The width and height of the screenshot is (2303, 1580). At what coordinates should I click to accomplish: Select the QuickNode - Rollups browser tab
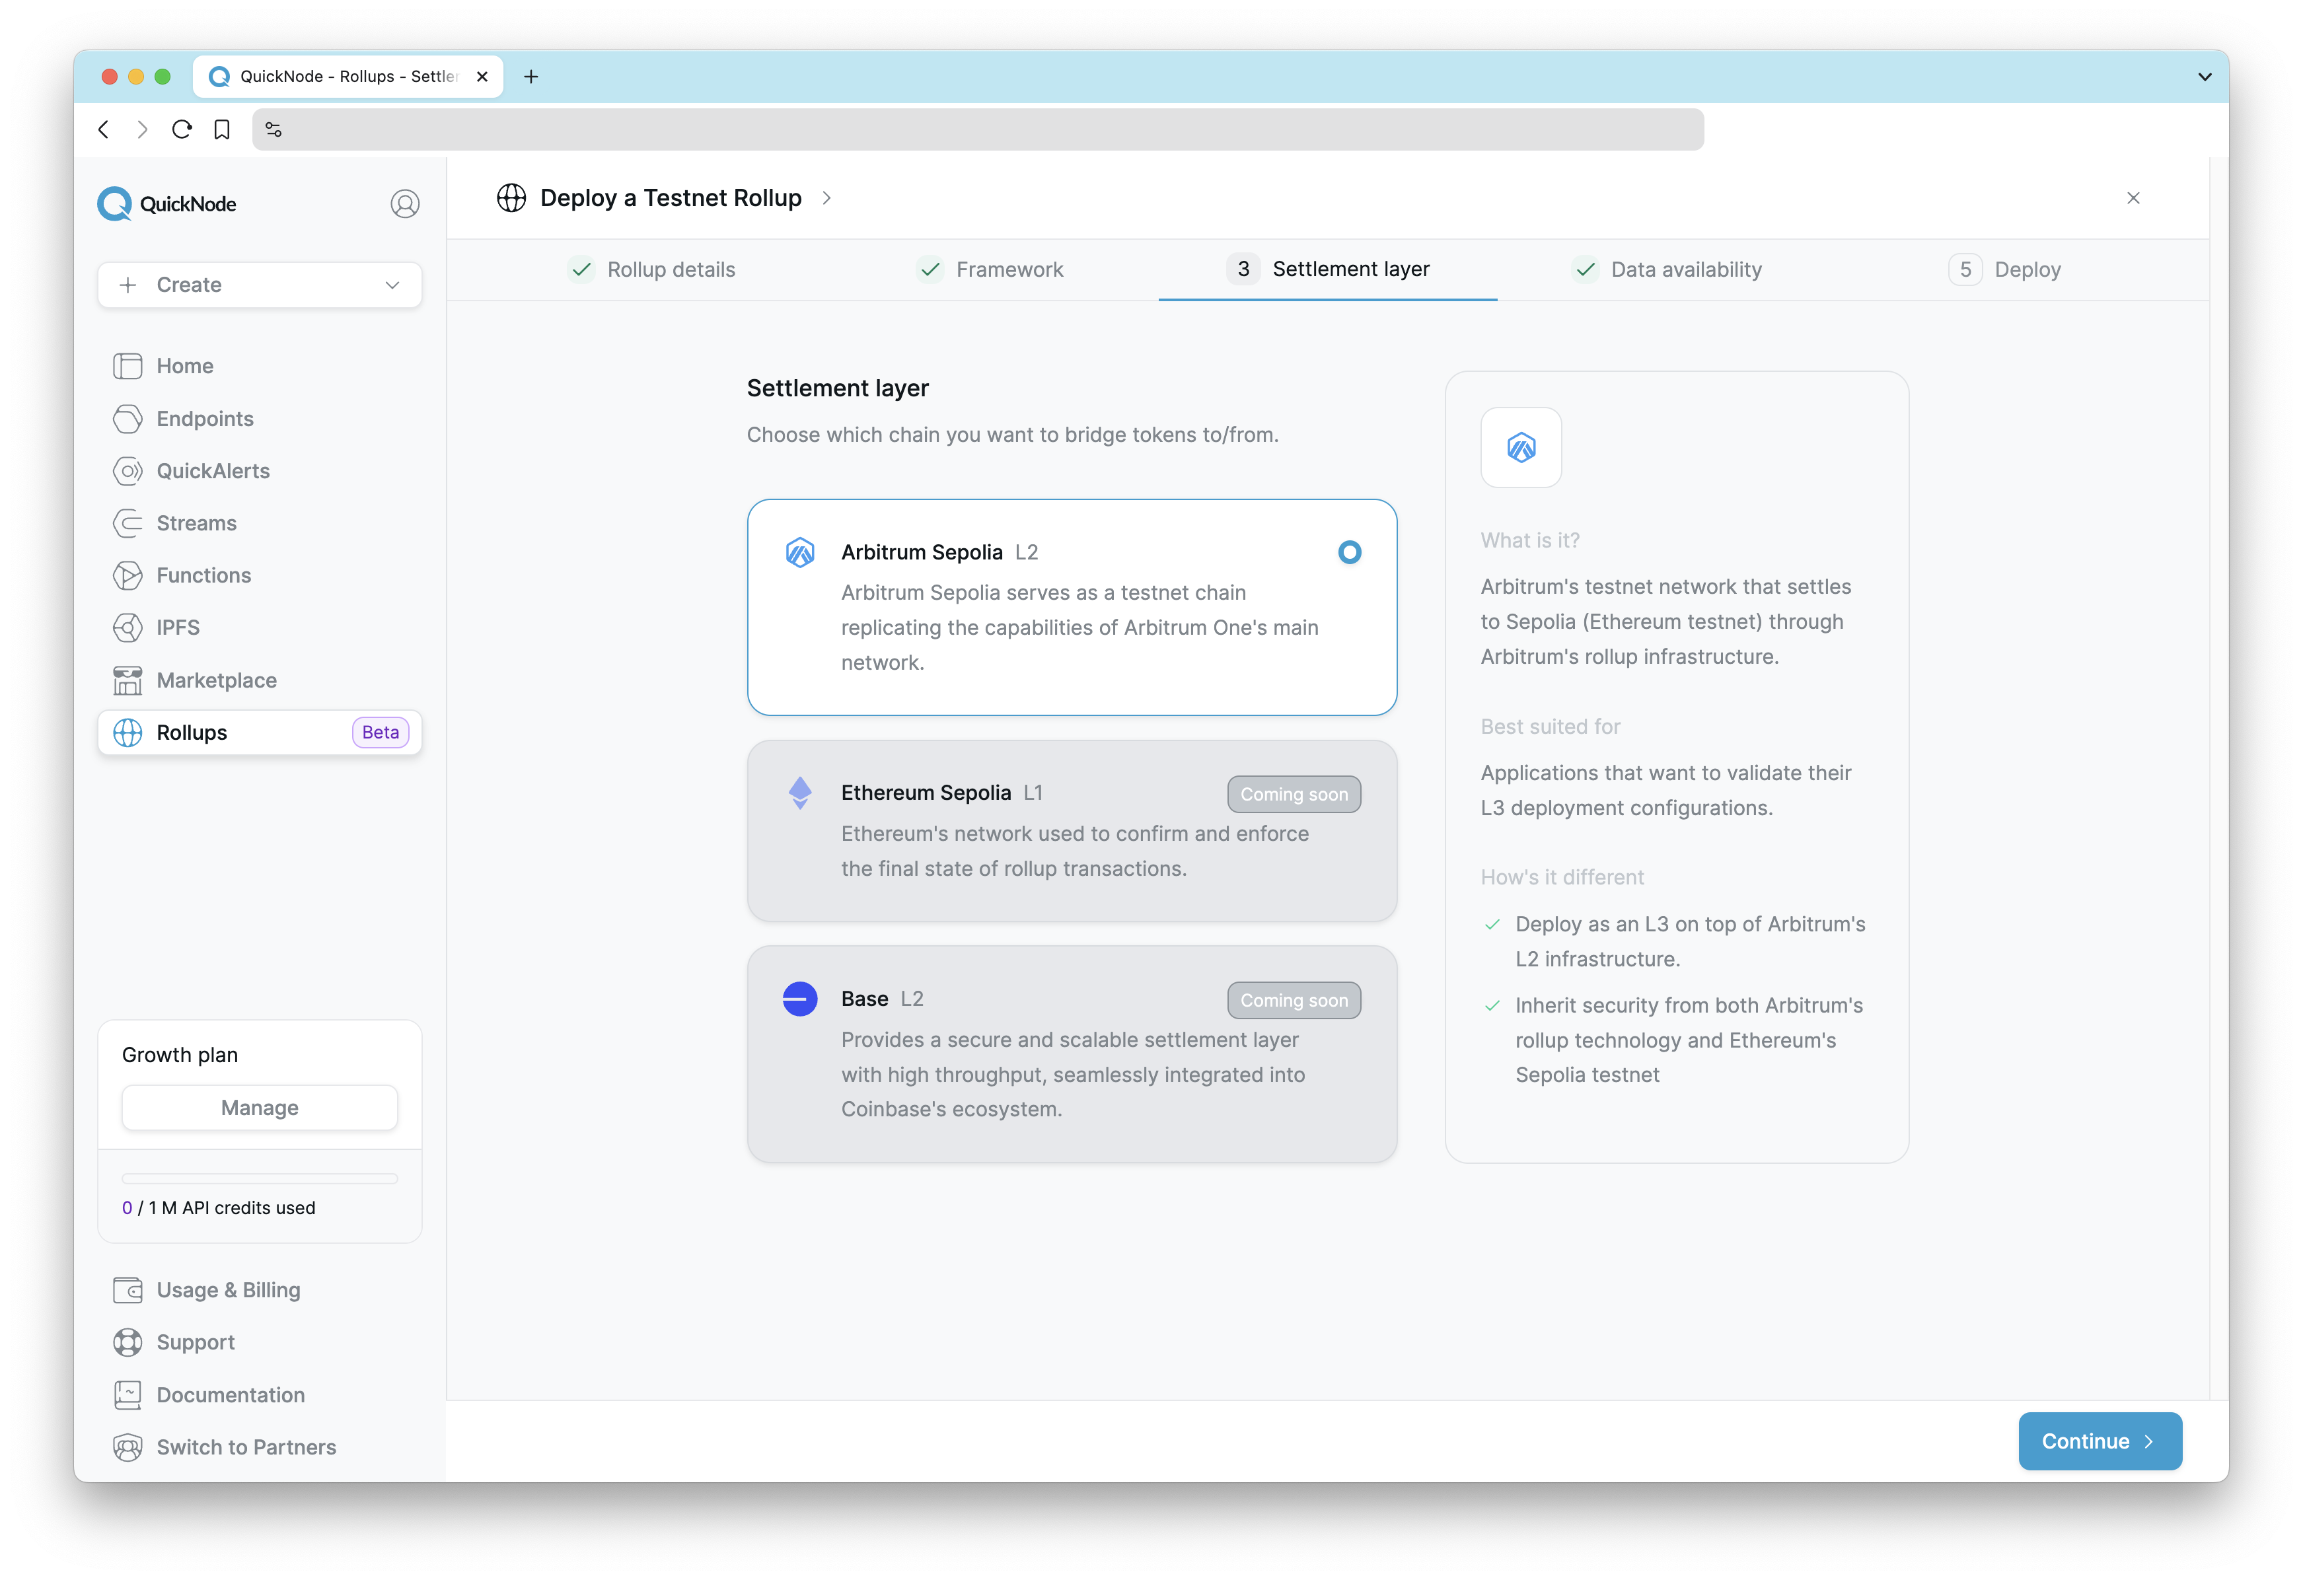(x=347, y=76)
